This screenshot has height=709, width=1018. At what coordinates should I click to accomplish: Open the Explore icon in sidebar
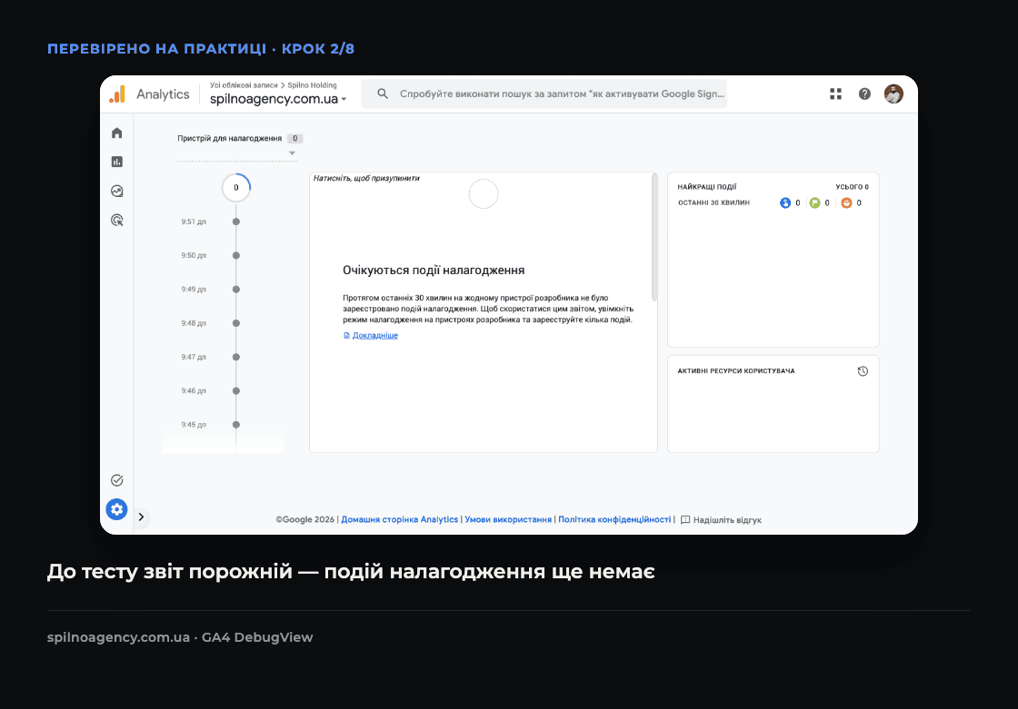(x=117, y=191)
